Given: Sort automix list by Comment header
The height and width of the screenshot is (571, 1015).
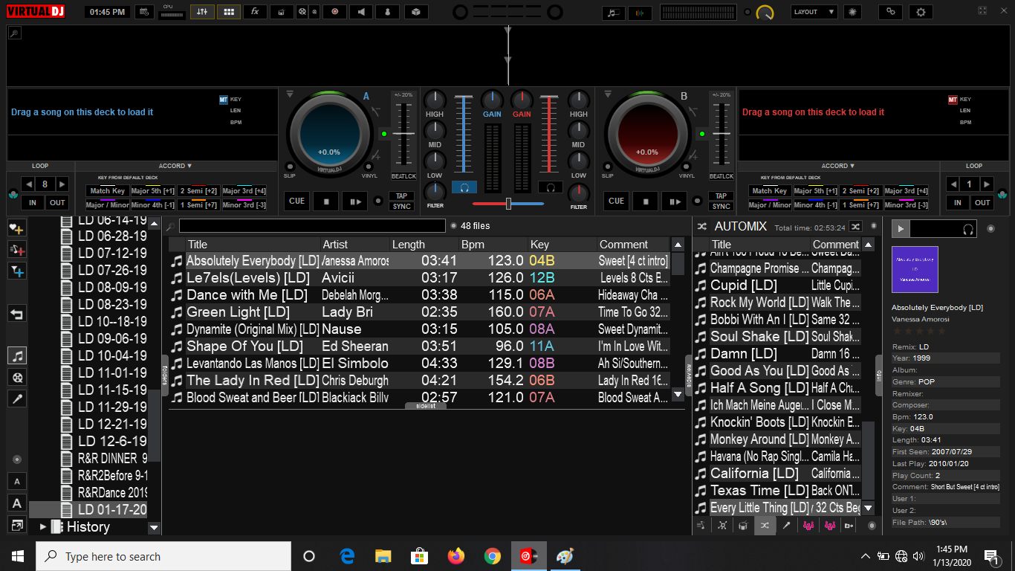Looking at the screenshot, I should coord(835,244).
